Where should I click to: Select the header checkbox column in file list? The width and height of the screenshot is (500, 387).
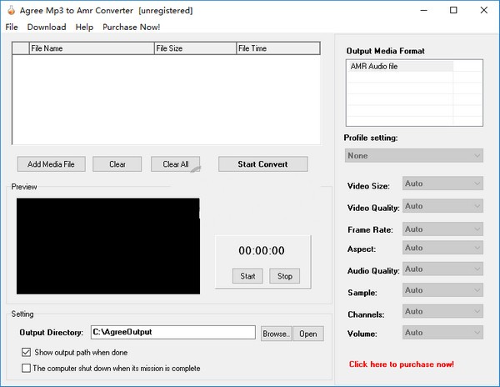click(20, 48)
